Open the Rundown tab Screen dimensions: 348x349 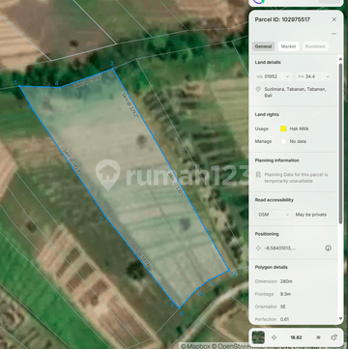(315, 46)
